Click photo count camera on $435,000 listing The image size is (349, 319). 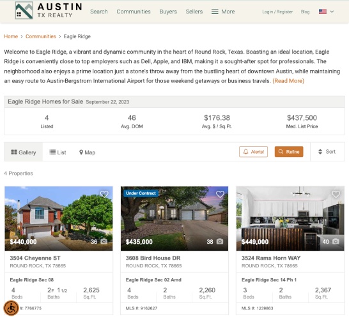[220, 241]
